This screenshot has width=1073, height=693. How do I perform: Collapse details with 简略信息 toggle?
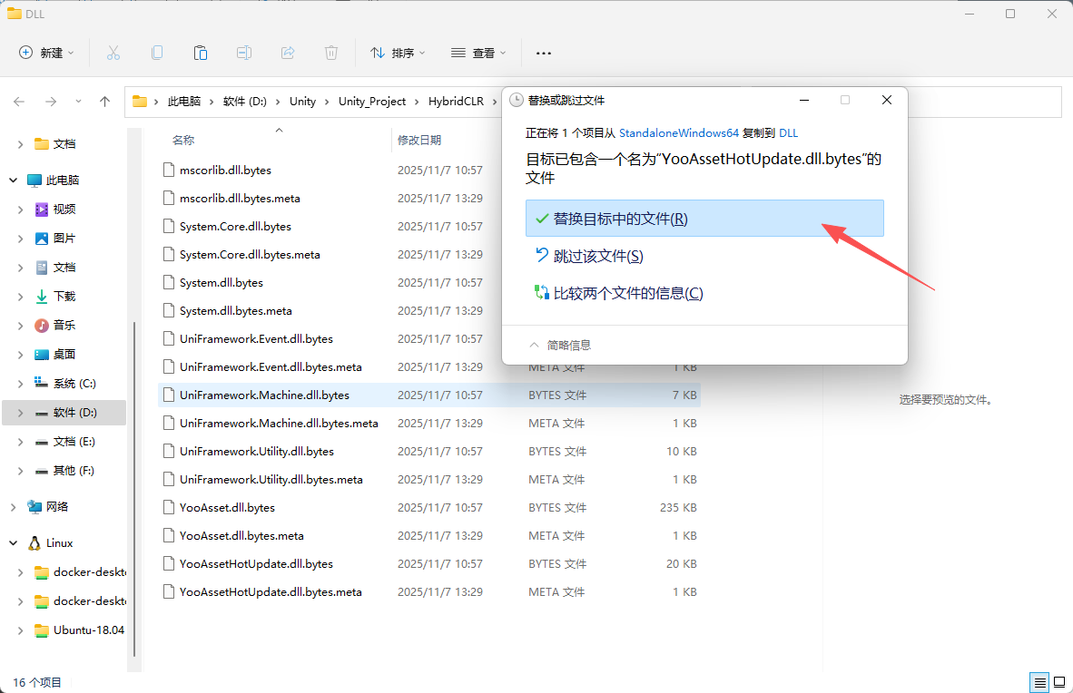pyautogui.click(x=560, y=345)
